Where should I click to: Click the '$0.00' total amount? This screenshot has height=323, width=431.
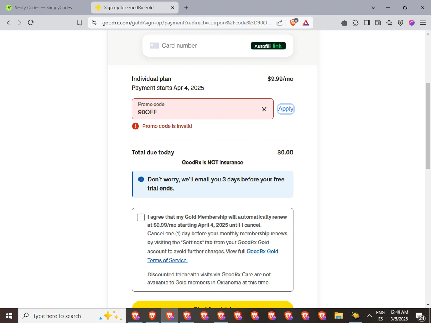tap(285, 152)
